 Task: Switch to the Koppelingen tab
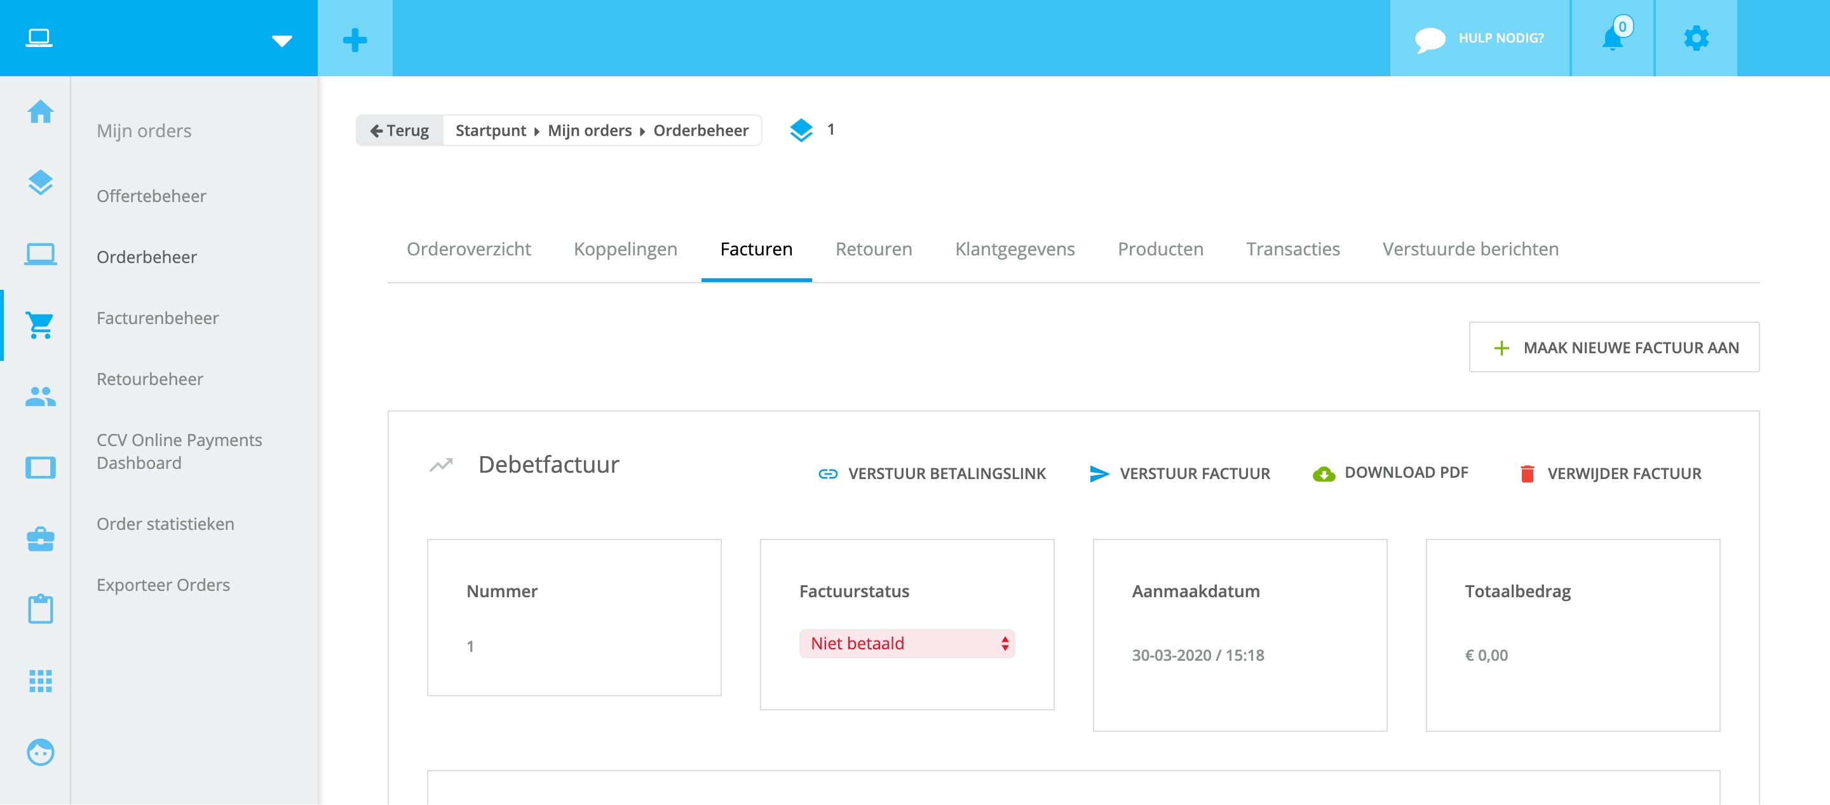tap(626, 250)
